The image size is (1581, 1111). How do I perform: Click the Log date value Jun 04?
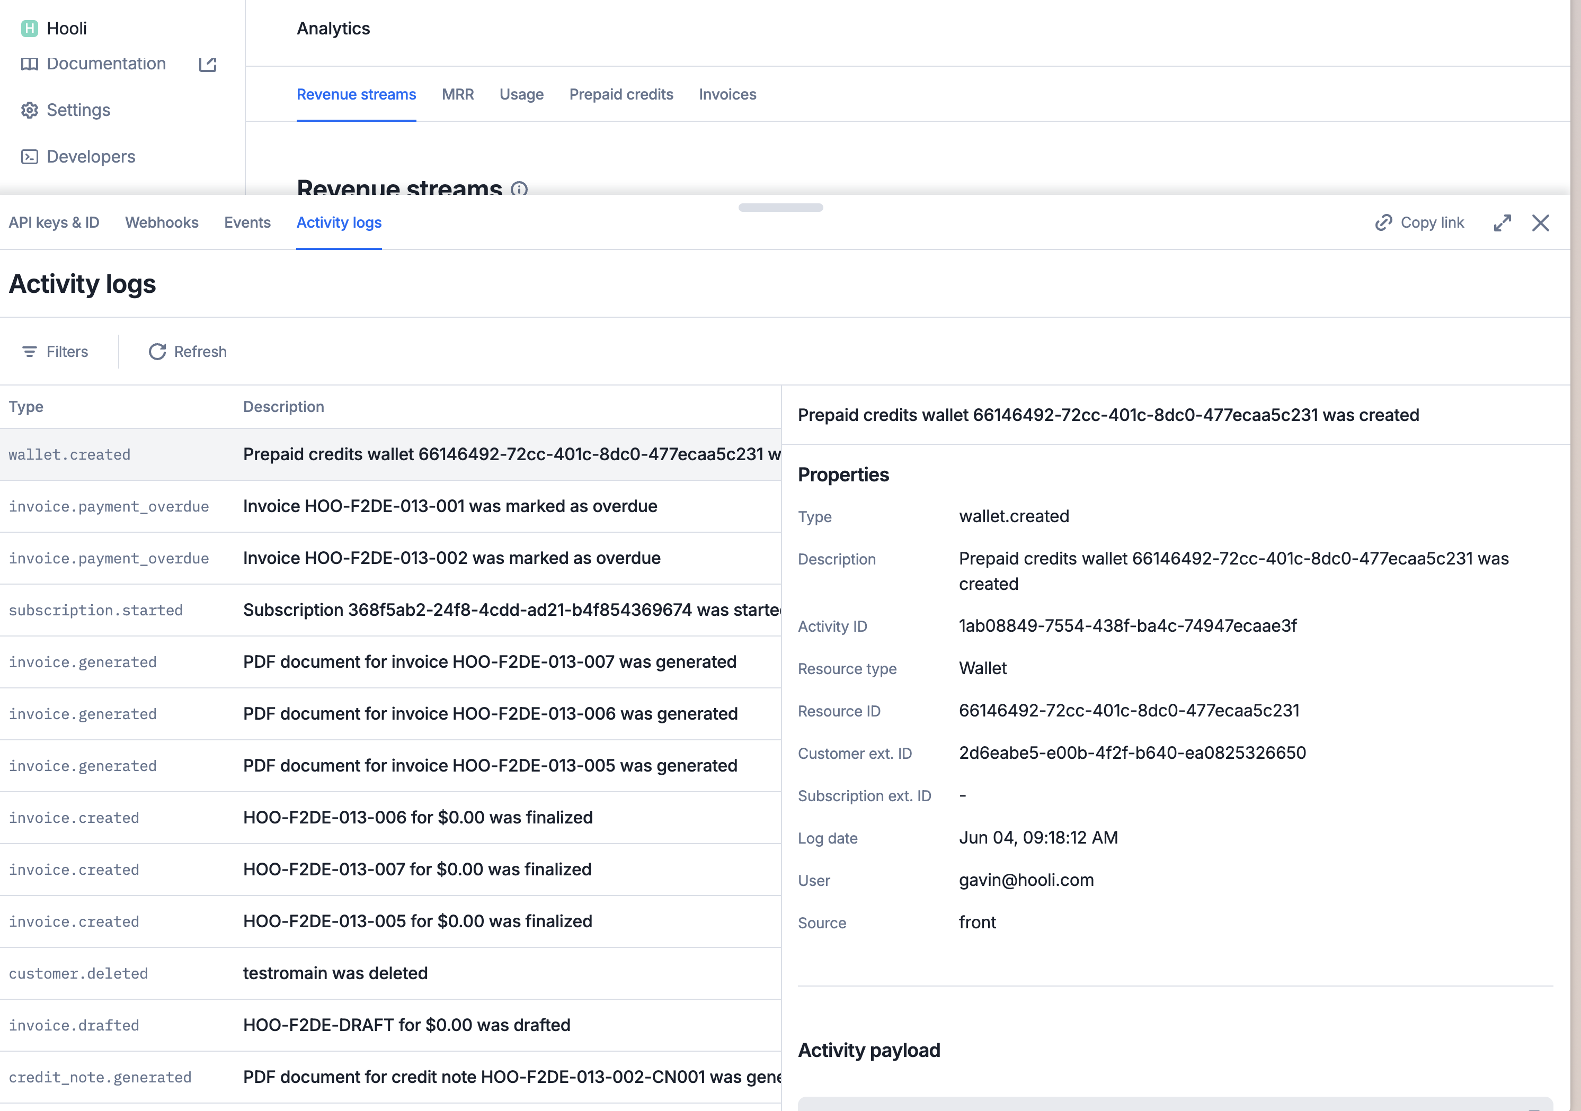point(1038,838)
